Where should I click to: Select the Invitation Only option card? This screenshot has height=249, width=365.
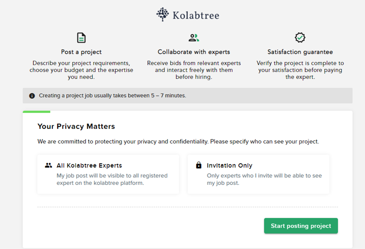pos(258,174)
